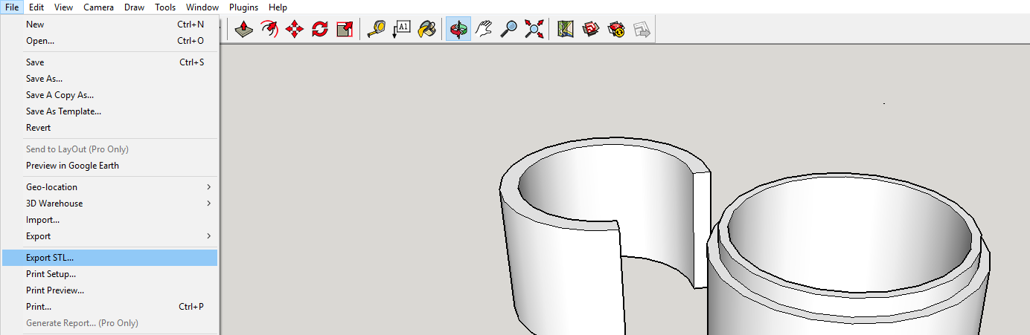Click Send to LayOut (Pro Only)
Viewport: 1030px width, 335px height.
(x=110, y=149)
